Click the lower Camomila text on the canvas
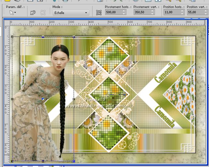The image size is (209, 167). 165,117
